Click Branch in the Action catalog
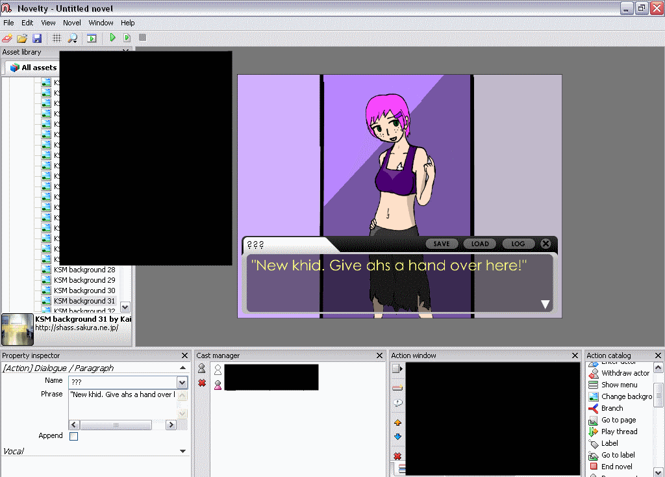 (612, 408)
